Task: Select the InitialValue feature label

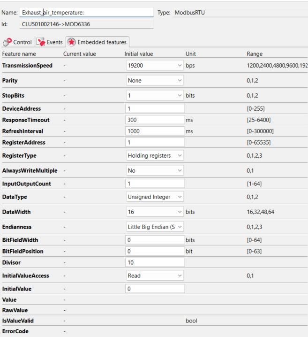Action: coord(17,289)
